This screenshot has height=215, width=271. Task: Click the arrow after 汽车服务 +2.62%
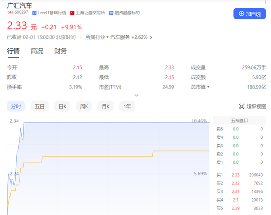(x=151, y=37)
